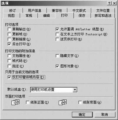
Task: Enable 逆页序打印 option
Action: (x=57, y=39)
